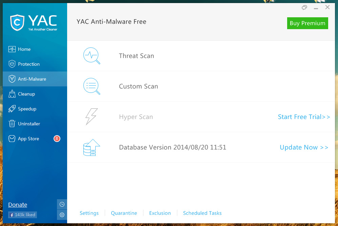This screenshot has width=338, height=226.
Task: Click the Threat Scan magnifier icon
Action: pos(92,56)
